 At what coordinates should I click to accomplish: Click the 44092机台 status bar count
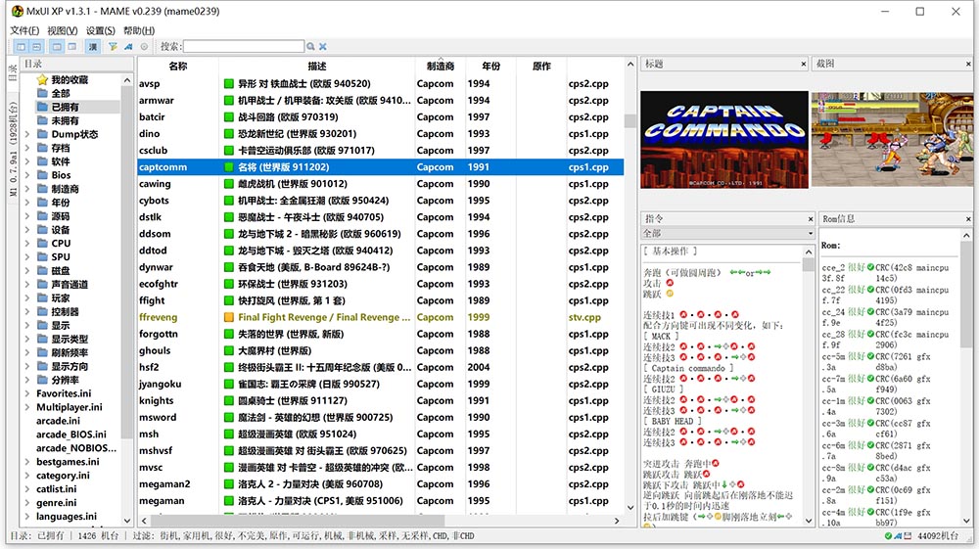pos(938,536)
